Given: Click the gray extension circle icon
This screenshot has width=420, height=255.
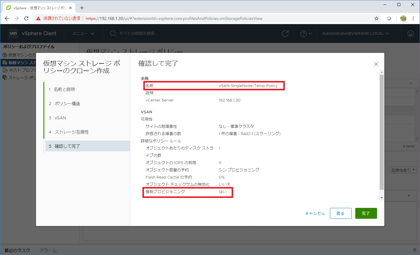Looking at the screenshot, I should (389, 18).
